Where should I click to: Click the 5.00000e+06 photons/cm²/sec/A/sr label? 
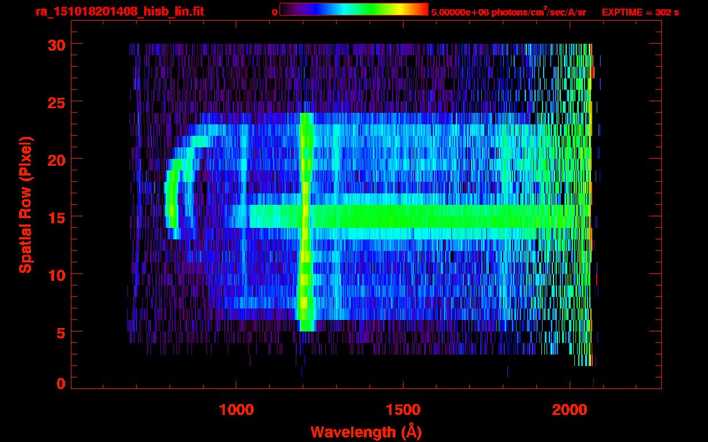[x=509, y=12]
